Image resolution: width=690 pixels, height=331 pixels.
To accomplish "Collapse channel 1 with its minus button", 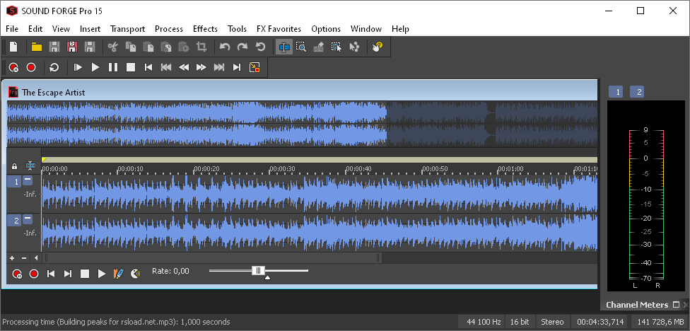I will [x=28, y=180].
